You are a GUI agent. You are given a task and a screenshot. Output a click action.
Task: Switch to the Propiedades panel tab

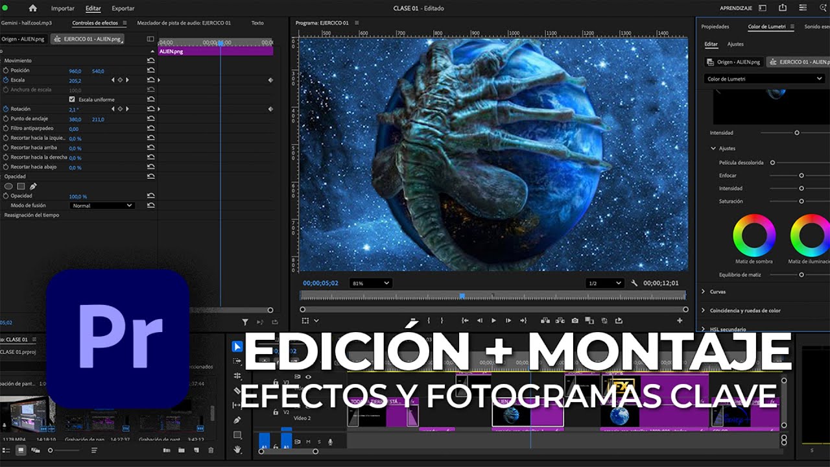(x=715, y=27)
